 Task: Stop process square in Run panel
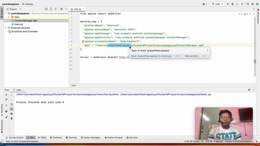[x=6, y=105]
